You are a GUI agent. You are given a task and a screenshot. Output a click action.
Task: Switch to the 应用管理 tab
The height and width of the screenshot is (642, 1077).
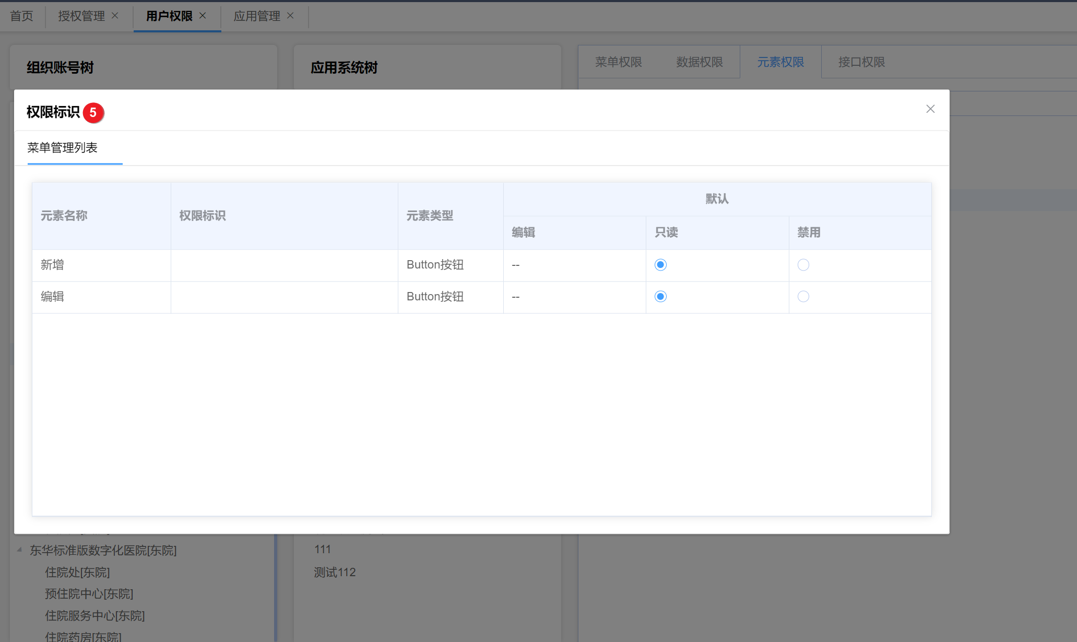(x=257, y=16)
